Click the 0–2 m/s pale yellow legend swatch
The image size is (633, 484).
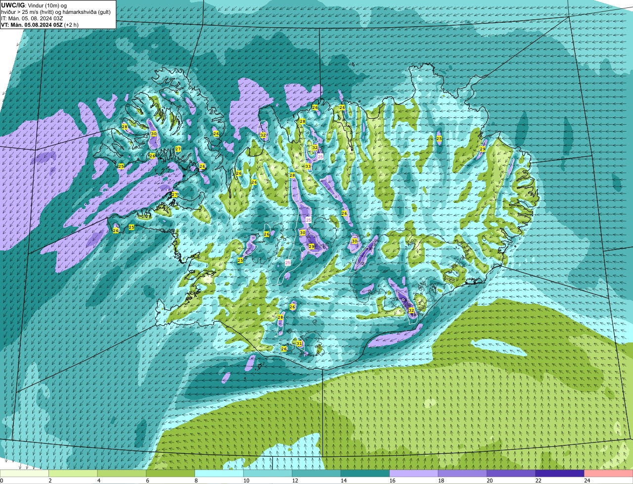click(x=25, y=473)
